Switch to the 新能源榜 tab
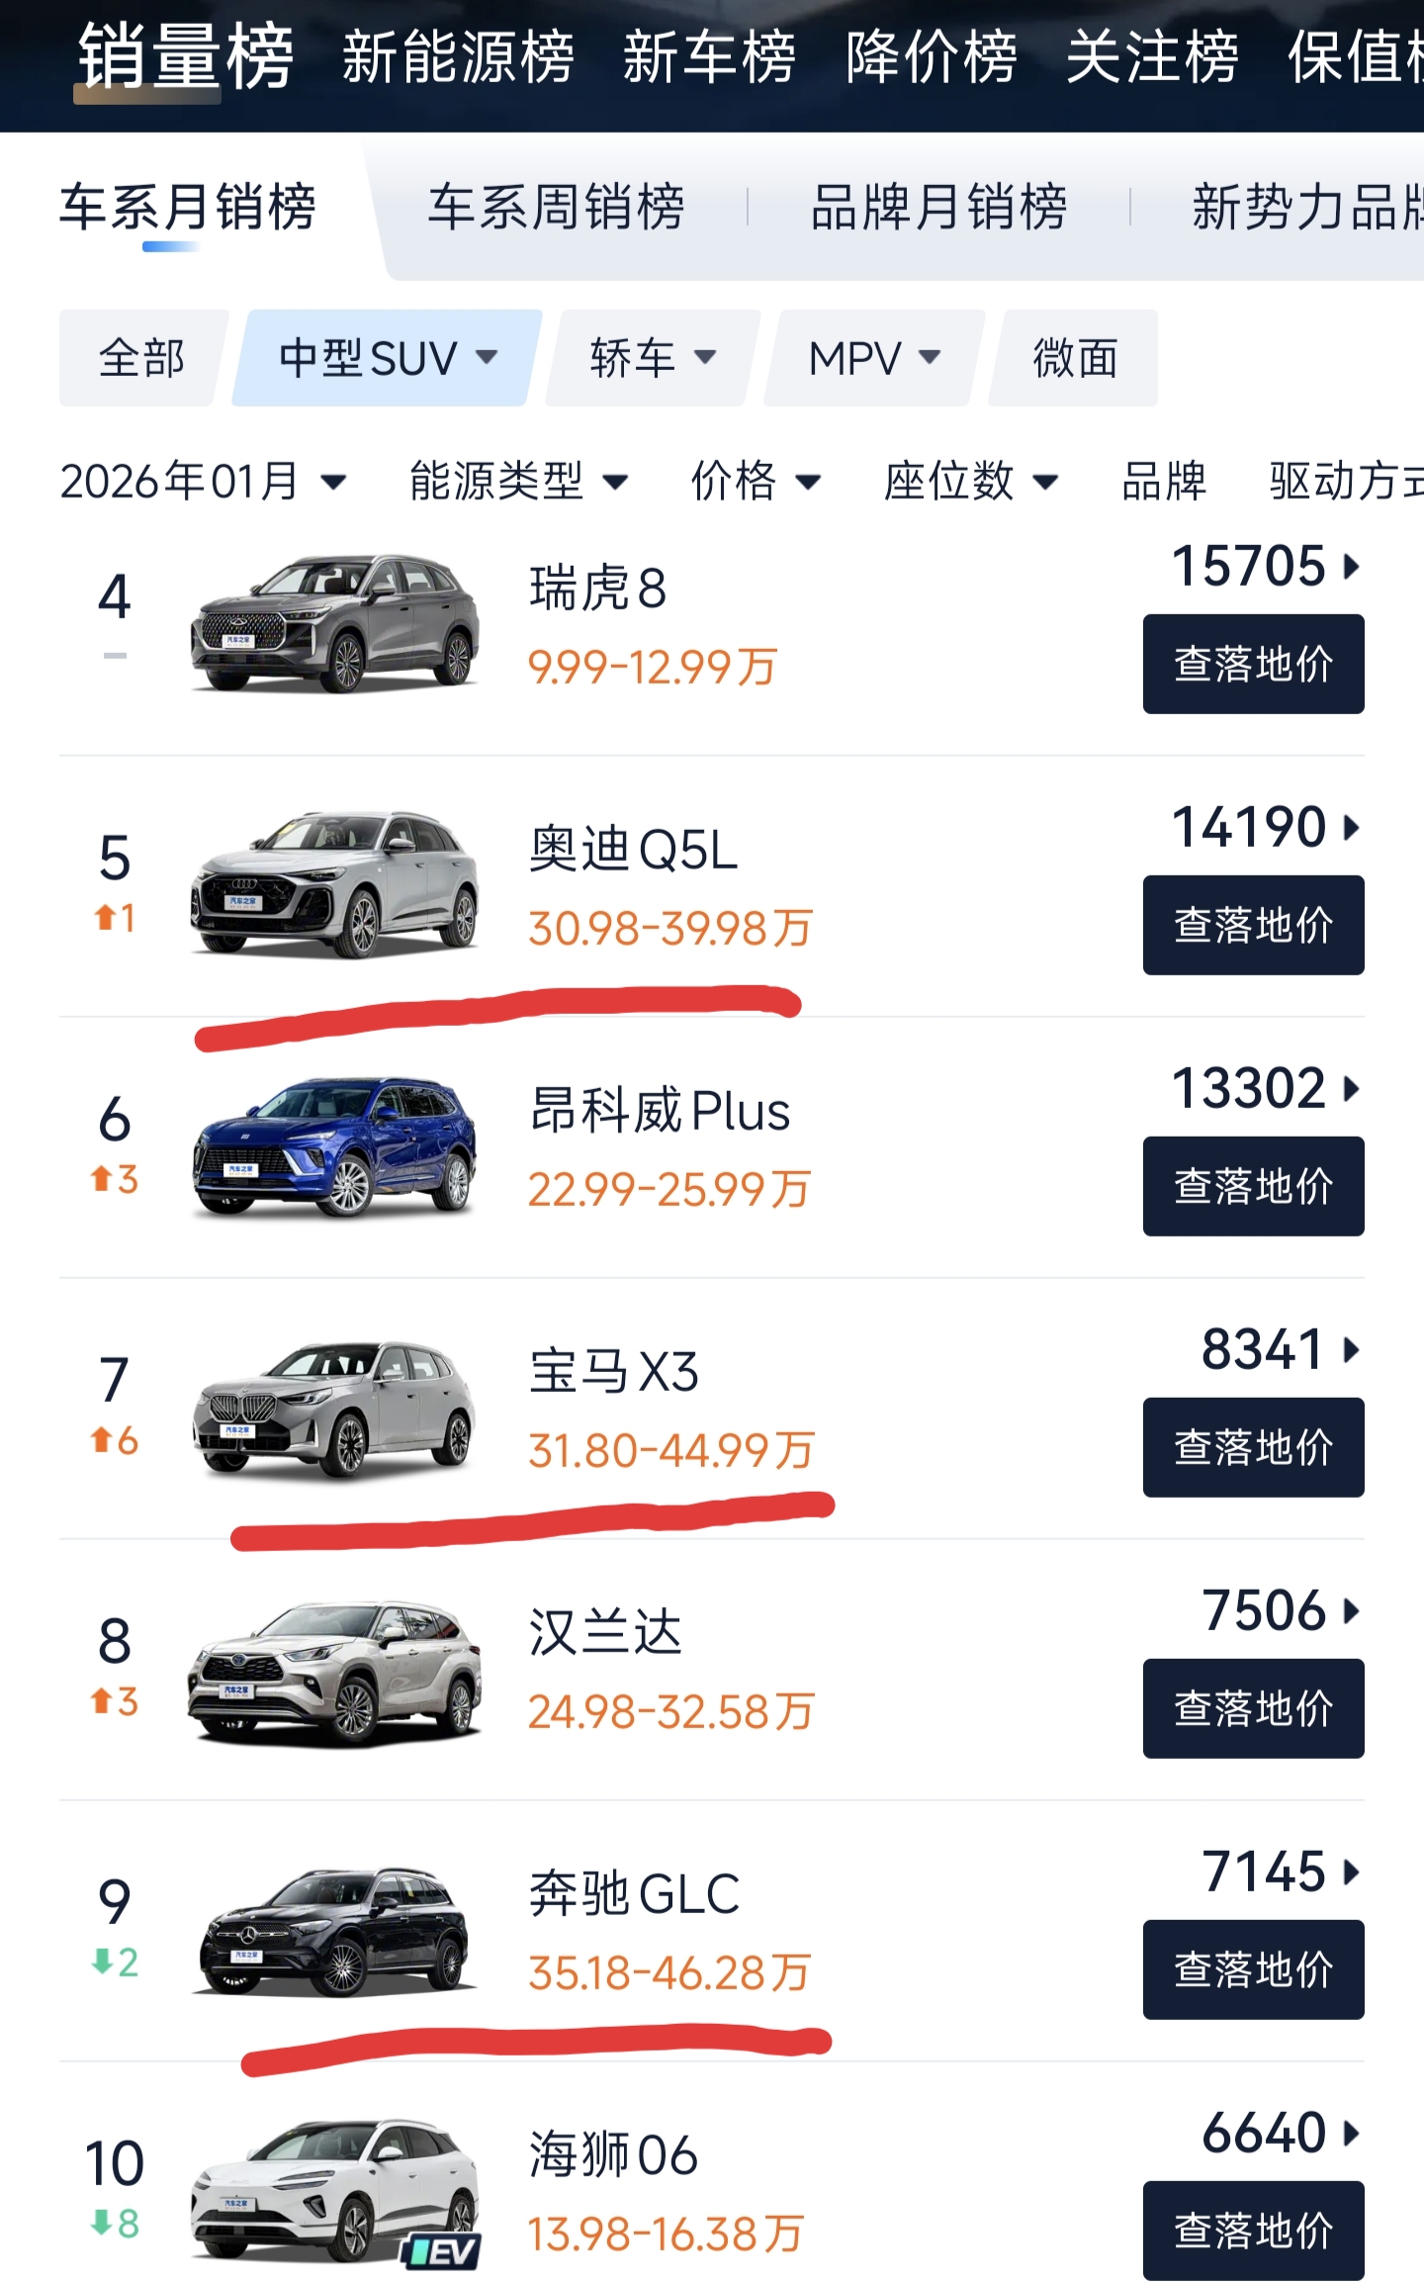 [458, 57]
